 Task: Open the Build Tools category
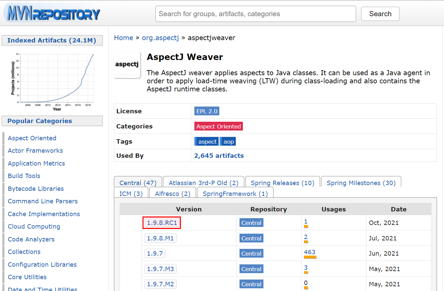24,176
